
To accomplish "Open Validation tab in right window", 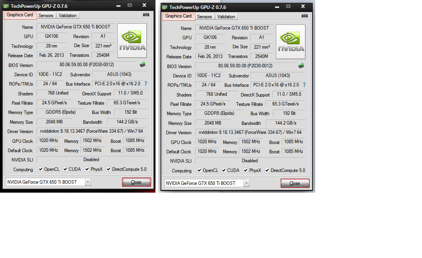I will [226, 17].
